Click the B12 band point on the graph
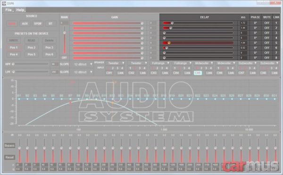The width and height of the screenshot is (283, 175). tap(113, 99)
